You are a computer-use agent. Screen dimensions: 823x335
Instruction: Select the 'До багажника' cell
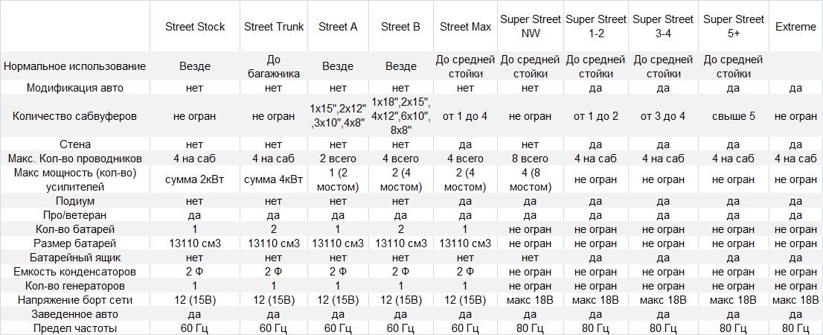pos(274,66)
